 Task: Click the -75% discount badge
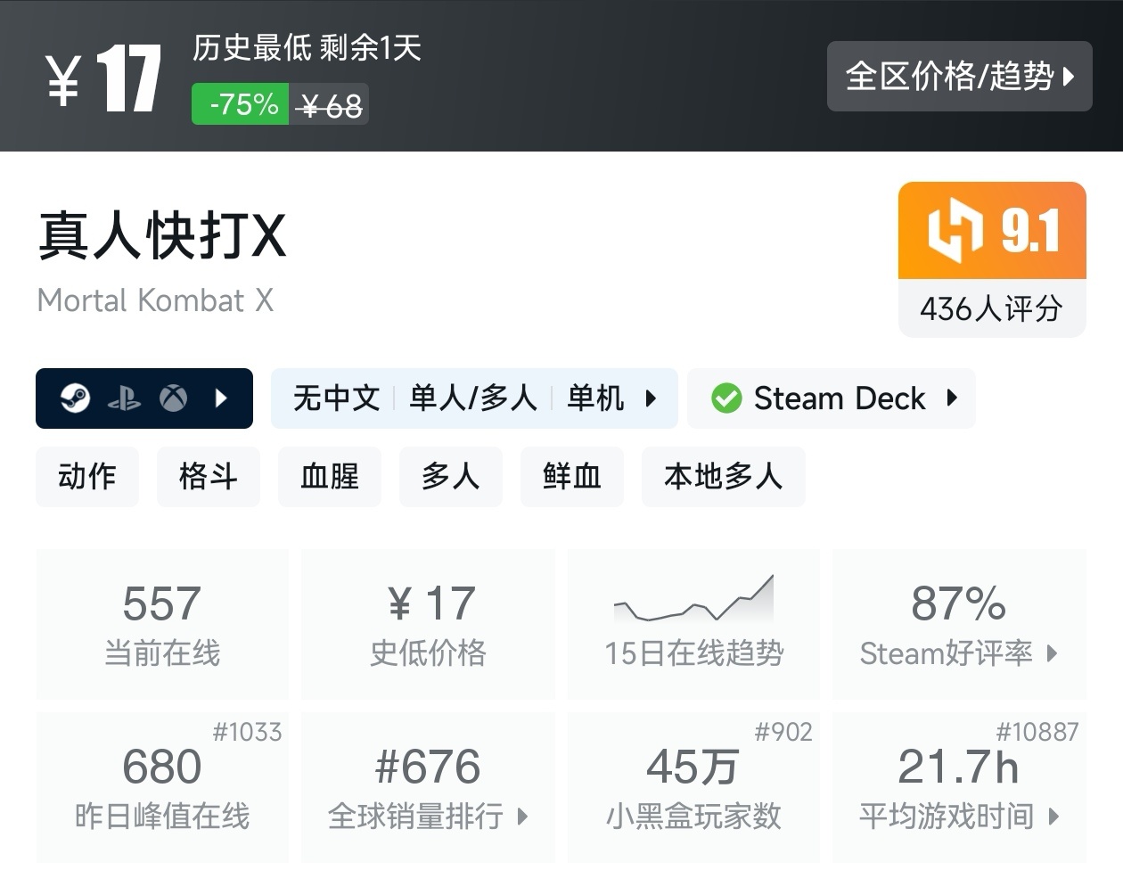pyautogui.click(x=241, y=104)
